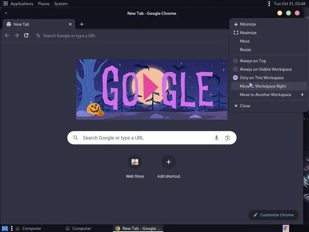Play the Halloween Google Doodle
This screenshot has height=232, width=309.
151,87
